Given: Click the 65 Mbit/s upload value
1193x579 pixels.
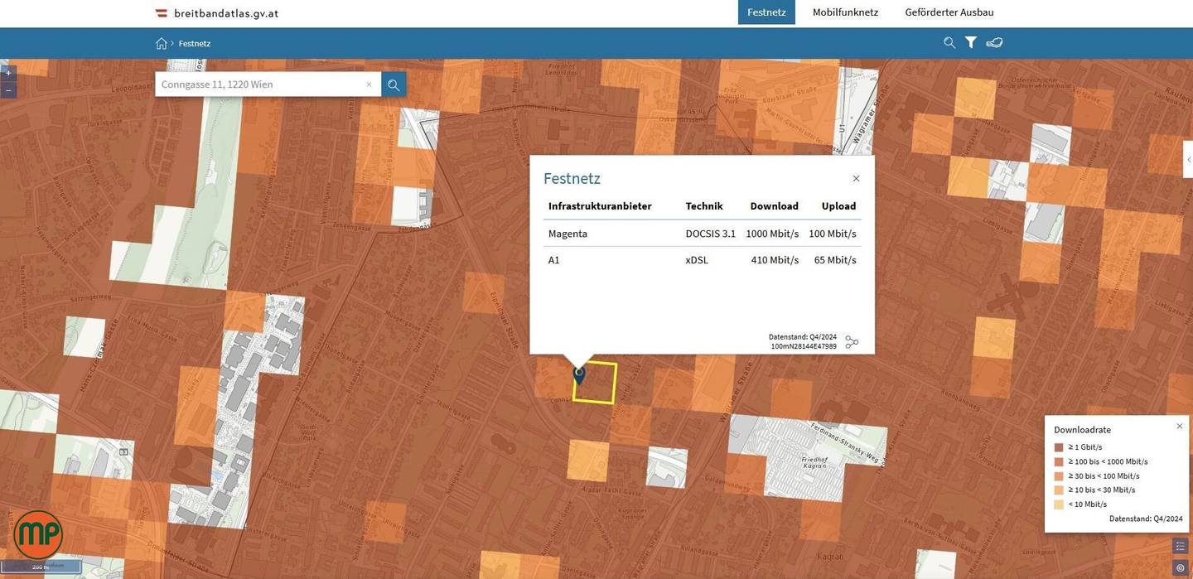Looking at the screenshot, I should (835, 260).
